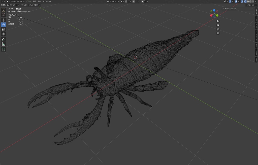The image size is (258, 165).
Task: Open the 選択 menu
Action: pyautogui.click(x=34, y=1)
